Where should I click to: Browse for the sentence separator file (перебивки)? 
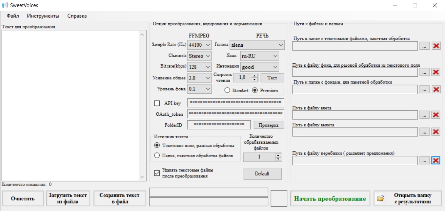coord(424,160)
